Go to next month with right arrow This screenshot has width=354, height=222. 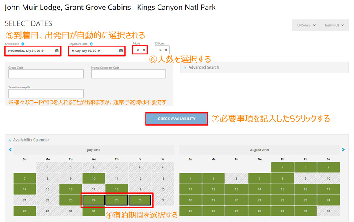[x=343, y=149]
